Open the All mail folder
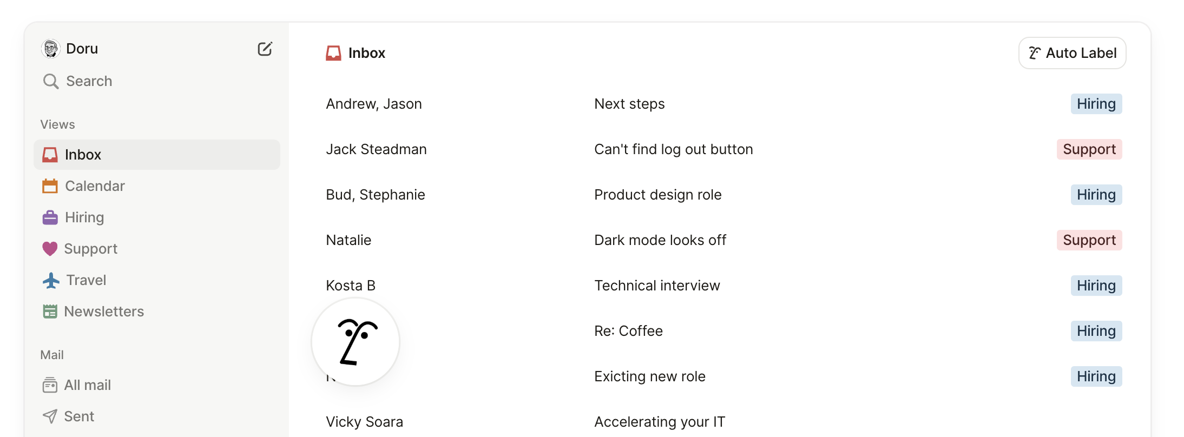 tap(87, 385)
